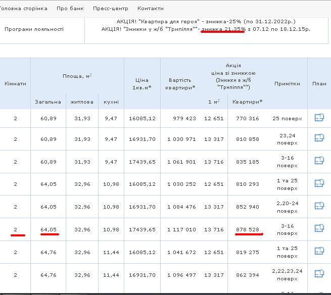This screenshot has width=331, height=295.
Task: Click the Акція ціна зі знижкою header
Action: pyautogui.click(x=233, y=76)
